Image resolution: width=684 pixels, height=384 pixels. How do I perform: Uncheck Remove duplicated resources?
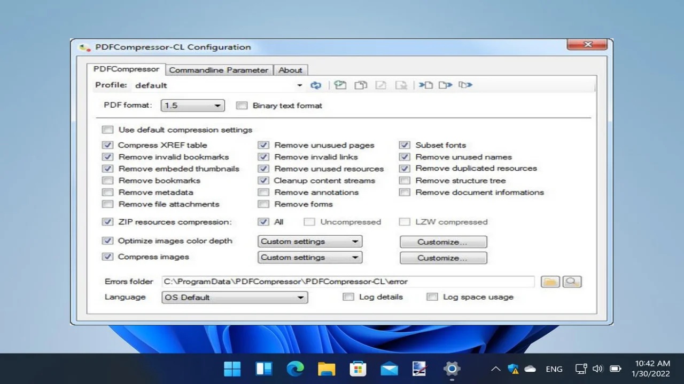click(405, 169)
